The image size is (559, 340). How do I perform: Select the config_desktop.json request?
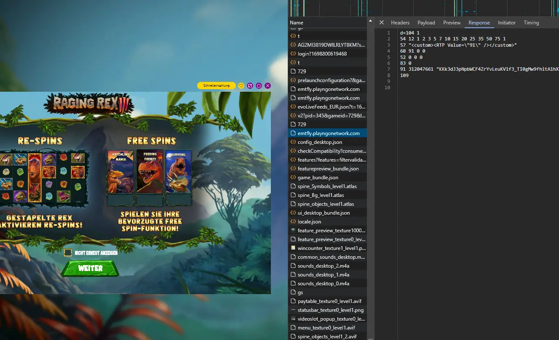click(x=328, y=142)
